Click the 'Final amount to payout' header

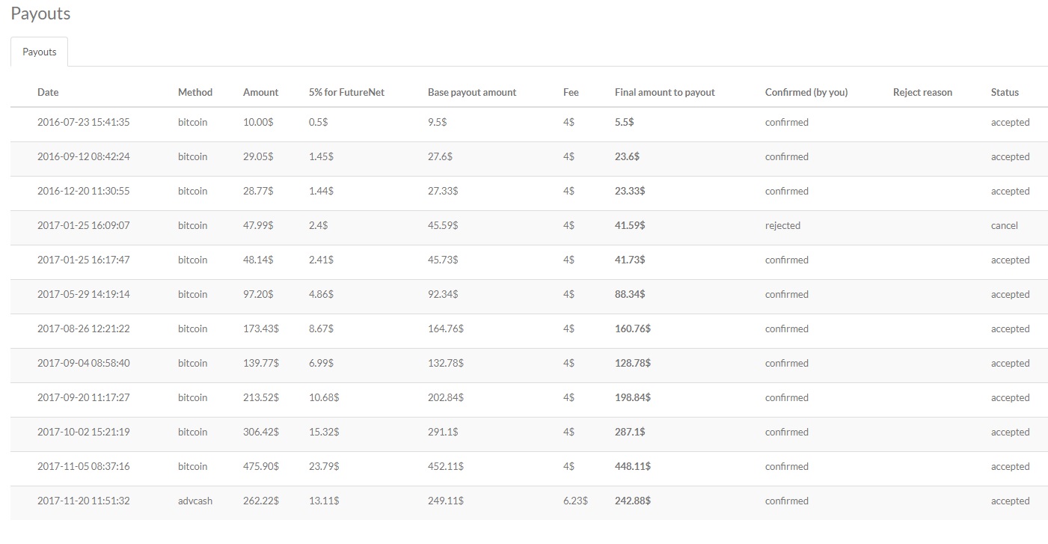click(x=664, y=92)
